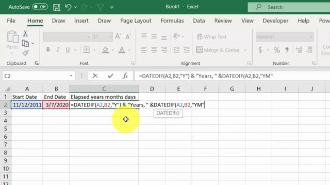This screenshot has width=330, height=185.
Task: Switch to the Developer tab
Action: [275, 21]
